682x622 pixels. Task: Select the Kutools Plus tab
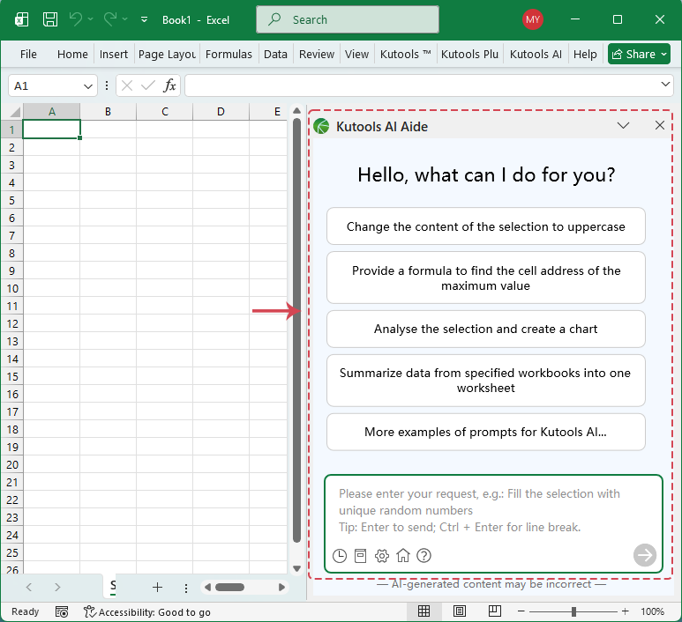(469, 55)
